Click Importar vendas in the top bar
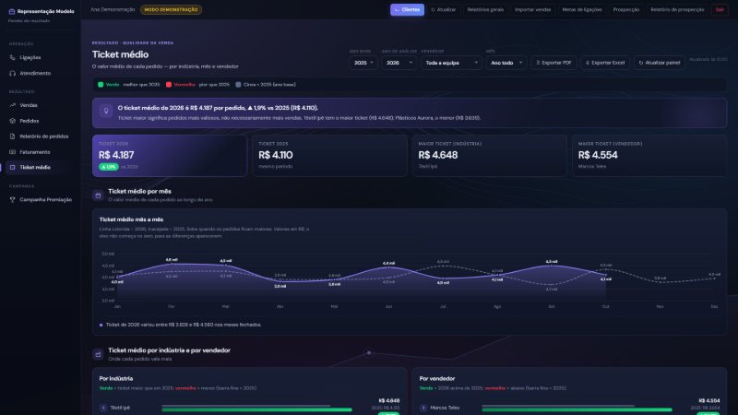738x415 pixels. pyautogui.click(x=532, y=10)
